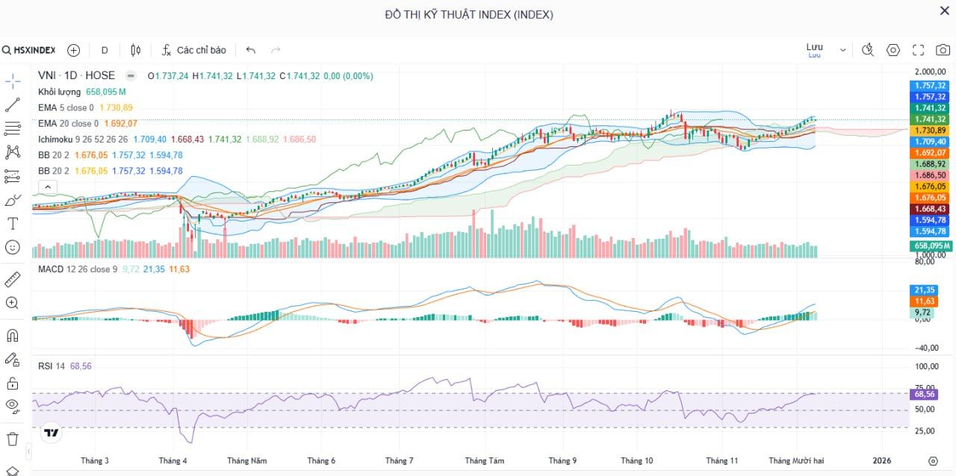This screenshot has height=476, width=956.
Task: Collapse the indicator legend with chevron
Action: tap(46, 187)
